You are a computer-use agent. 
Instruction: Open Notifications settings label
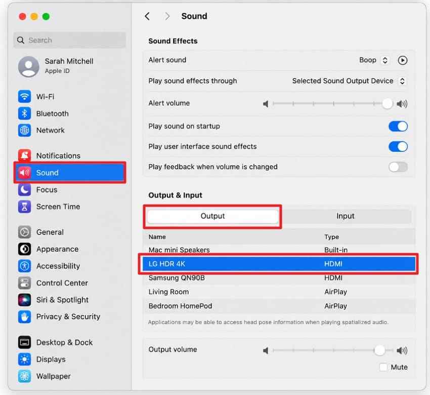pos(58,155)
